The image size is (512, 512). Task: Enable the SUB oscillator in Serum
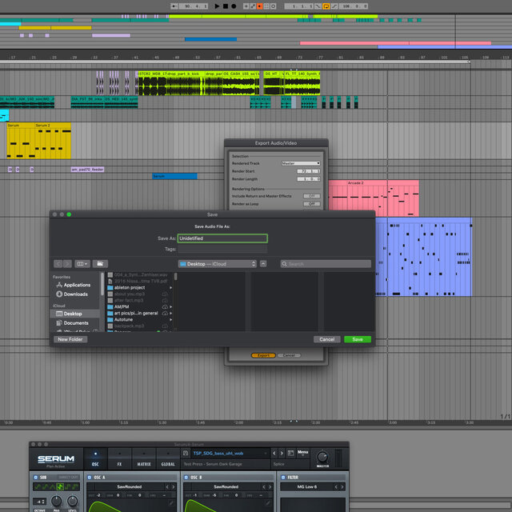click(35, 478)
